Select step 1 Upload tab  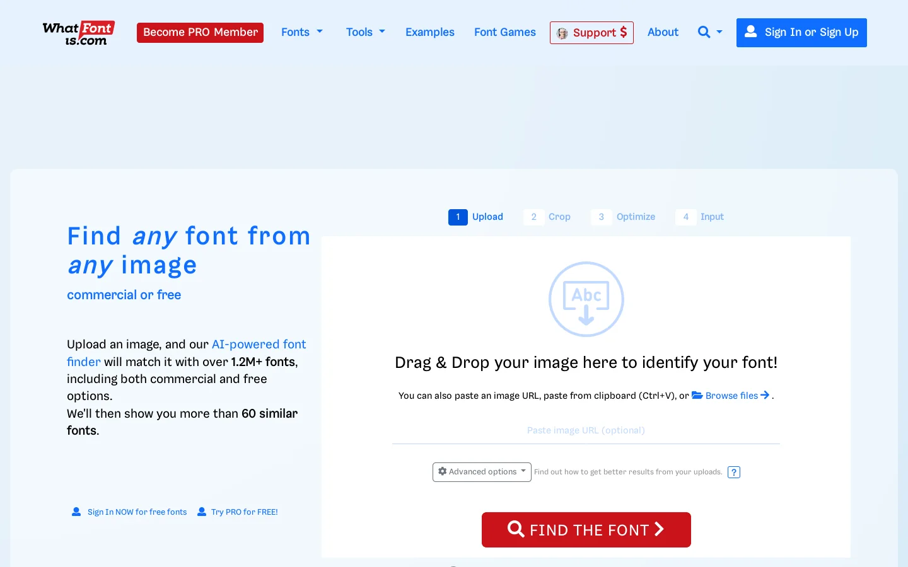tap(476, 217)
